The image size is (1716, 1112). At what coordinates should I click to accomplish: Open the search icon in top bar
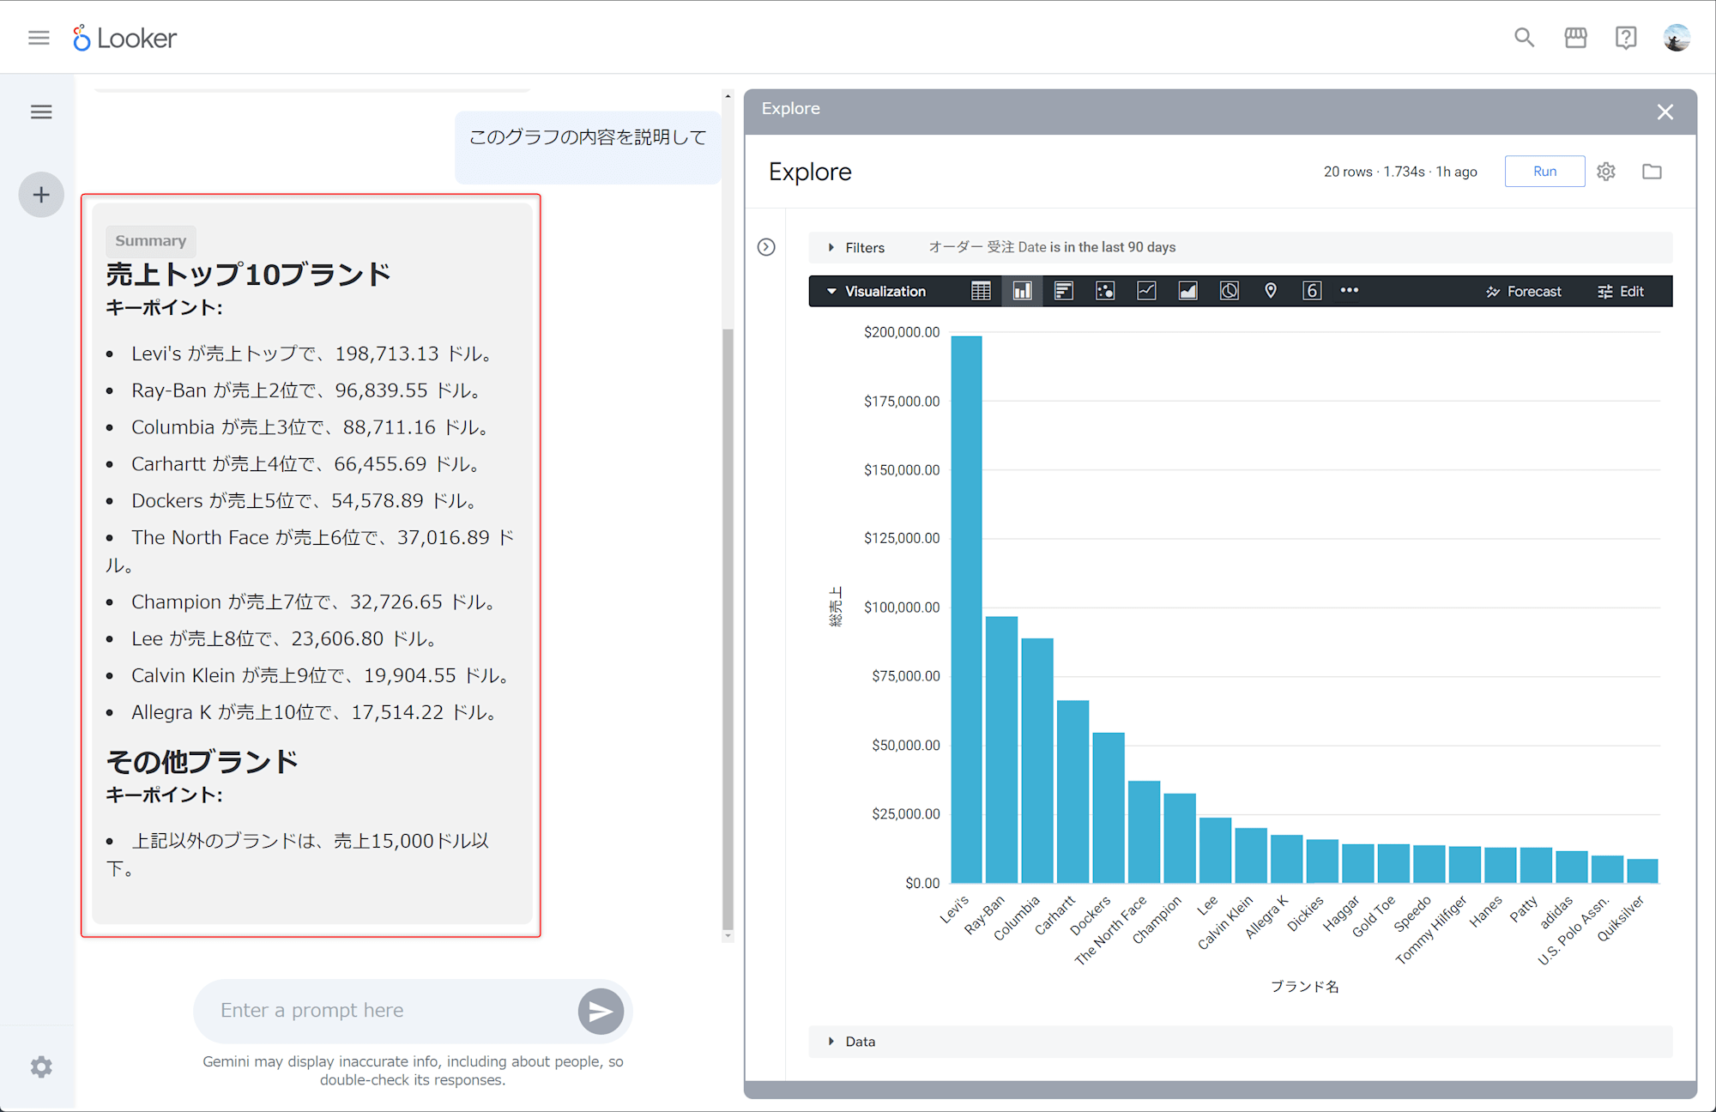(1524, 38)
